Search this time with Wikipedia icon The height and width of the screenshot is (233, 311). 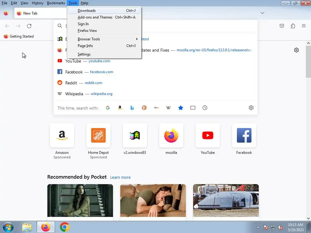(x=169, y=108)
